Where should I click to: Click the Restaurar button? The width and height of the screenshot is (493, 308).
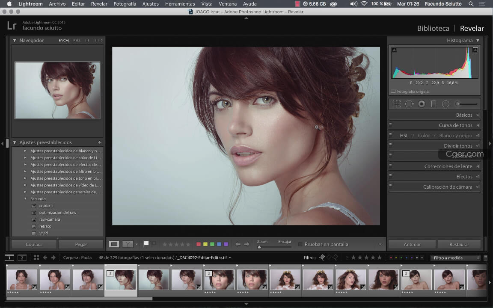[x=459, y=244]
